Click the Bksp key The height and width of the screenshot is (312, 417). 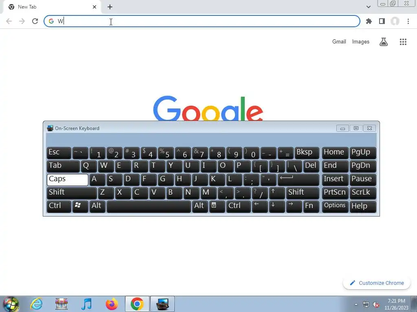307,153
